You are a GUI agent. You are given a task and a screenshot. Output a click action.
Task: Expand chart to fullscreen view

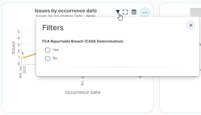pyautogui.click(x=125, y=12)
